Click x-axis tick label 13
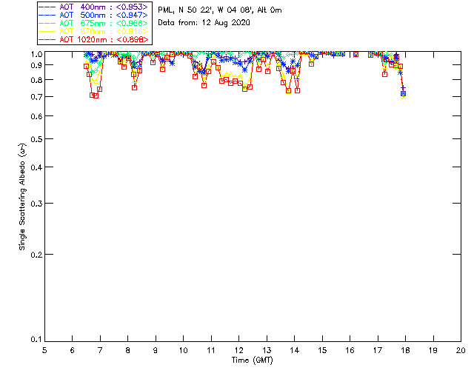The width and height of the screenshot is (474, 379). coord(267,351)
